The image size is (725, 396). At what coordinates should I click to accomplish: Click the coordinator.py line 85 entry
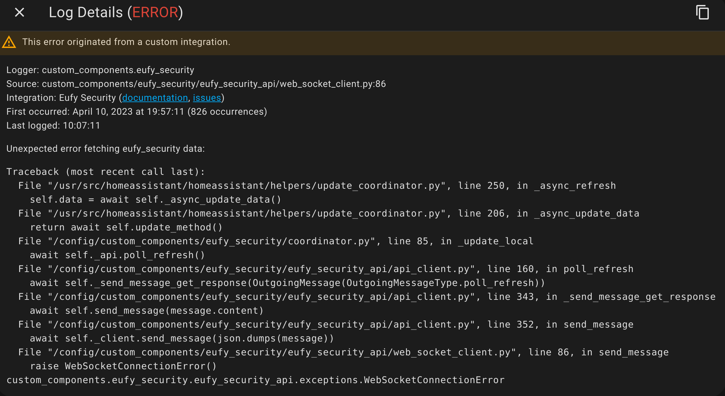[276, 241]
